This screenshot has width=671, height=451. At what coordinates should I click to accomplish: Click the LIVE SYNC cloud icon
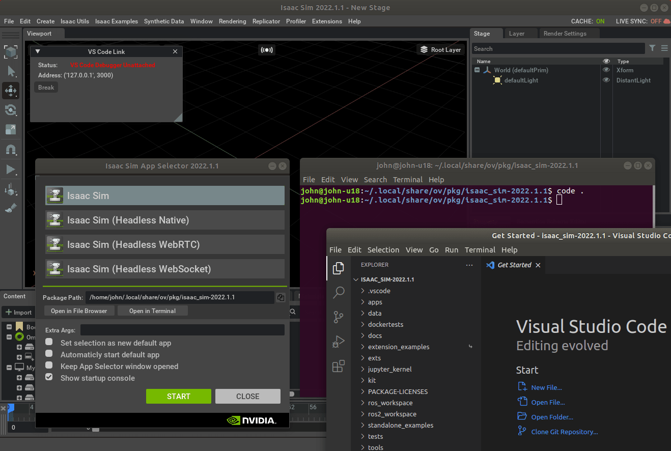point(667,21)
